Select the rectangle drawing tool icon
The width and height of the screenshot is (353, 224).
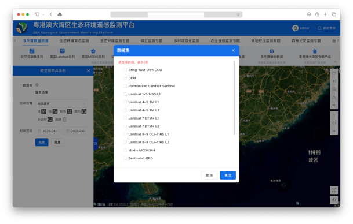pyautogui.click(x=70, y=111)
